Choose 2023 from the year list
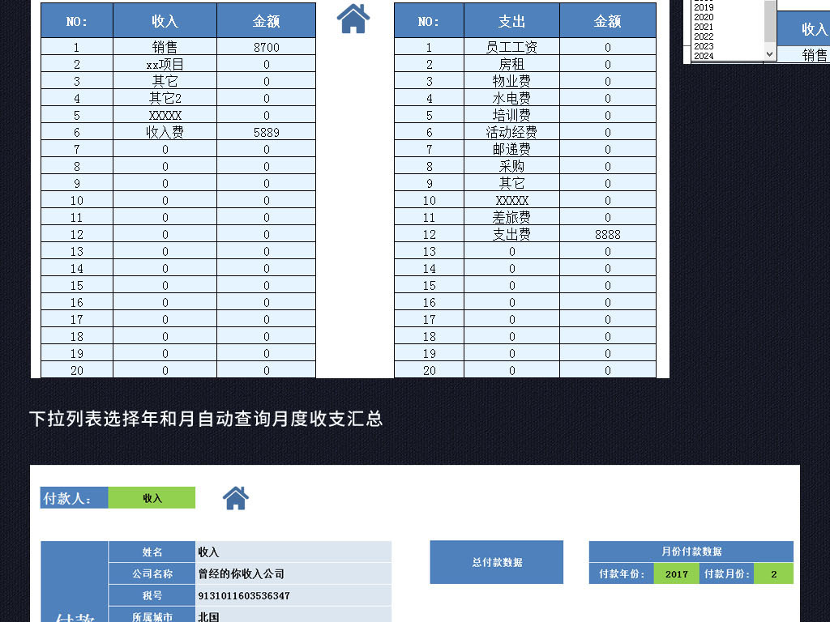 coord(704,46)
